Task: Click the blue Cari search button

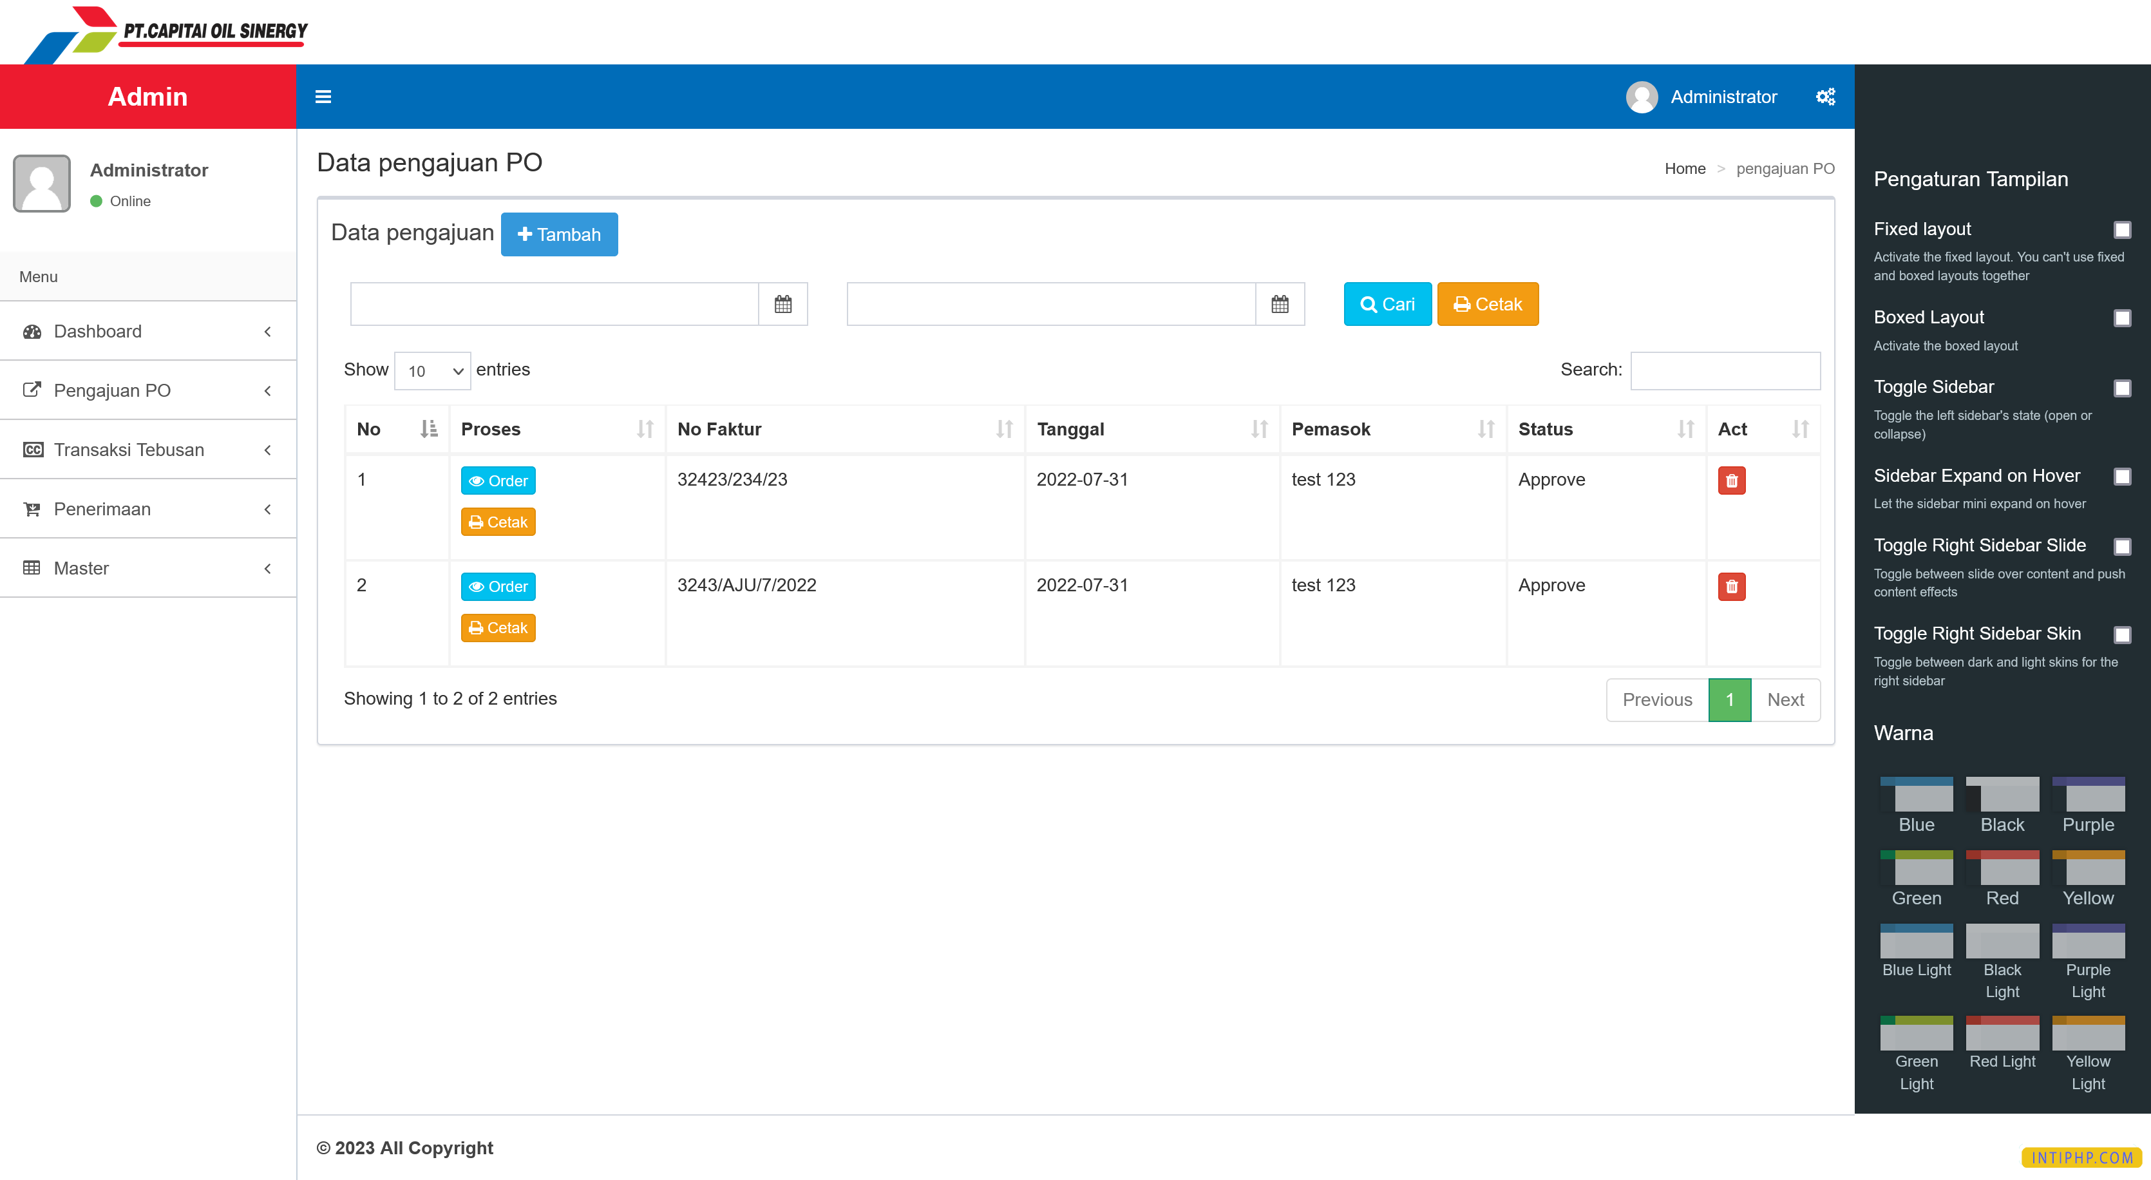Action: (x=1387, y=304)
